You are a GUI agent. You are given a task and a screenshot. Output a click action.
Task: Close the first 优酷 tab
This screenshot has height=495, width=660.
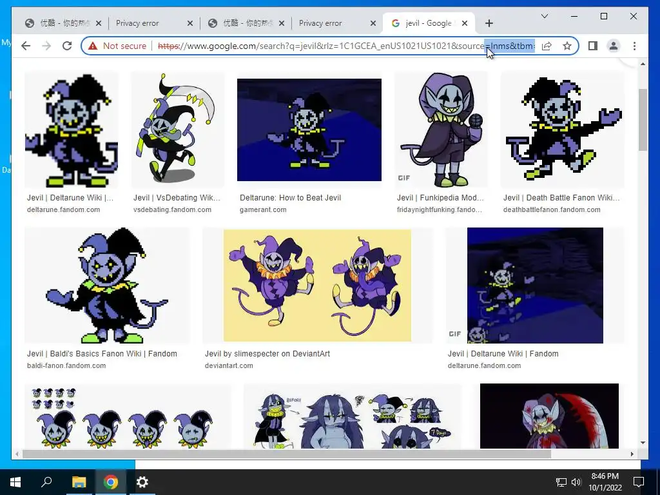point(99,23)
